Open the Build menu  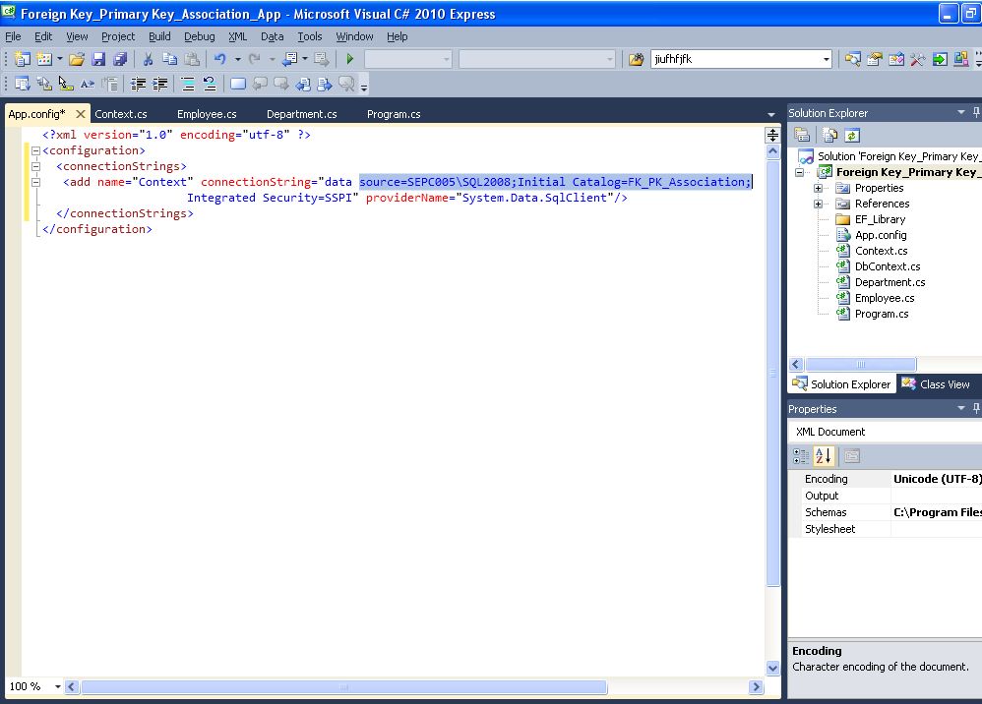159,36
